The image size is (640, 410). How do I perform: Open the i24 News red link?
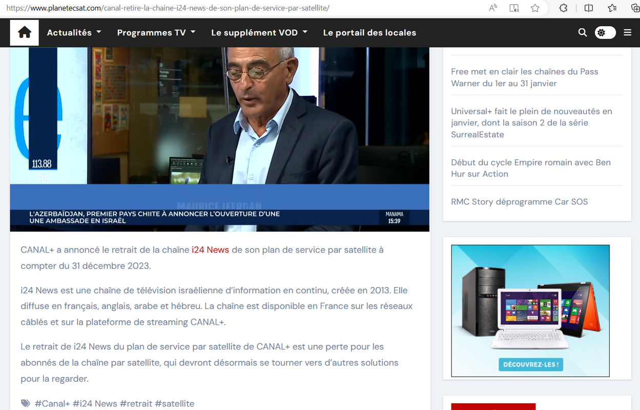tap(210, 250)
